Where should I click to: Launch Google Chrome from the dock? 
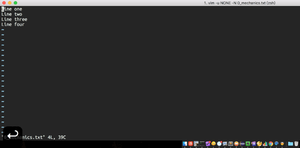270,144
